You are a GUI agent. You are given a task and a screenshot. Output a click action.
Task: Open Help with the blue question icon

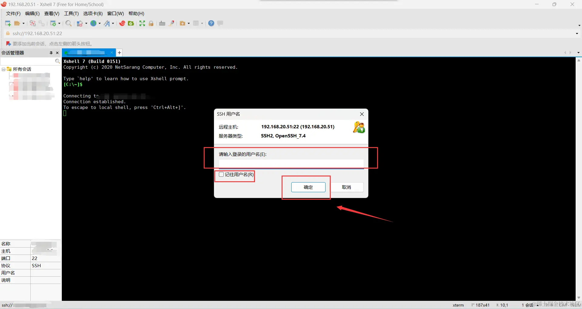click(211, 23)
